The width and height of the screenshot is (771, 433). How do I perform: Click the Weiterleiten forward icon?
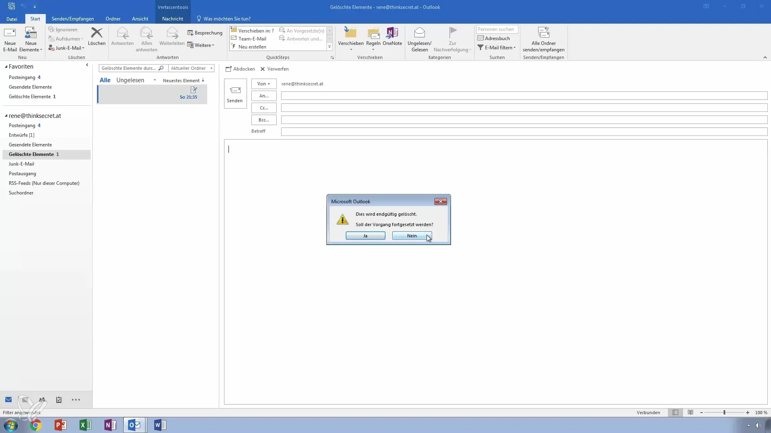coord(172,36)
